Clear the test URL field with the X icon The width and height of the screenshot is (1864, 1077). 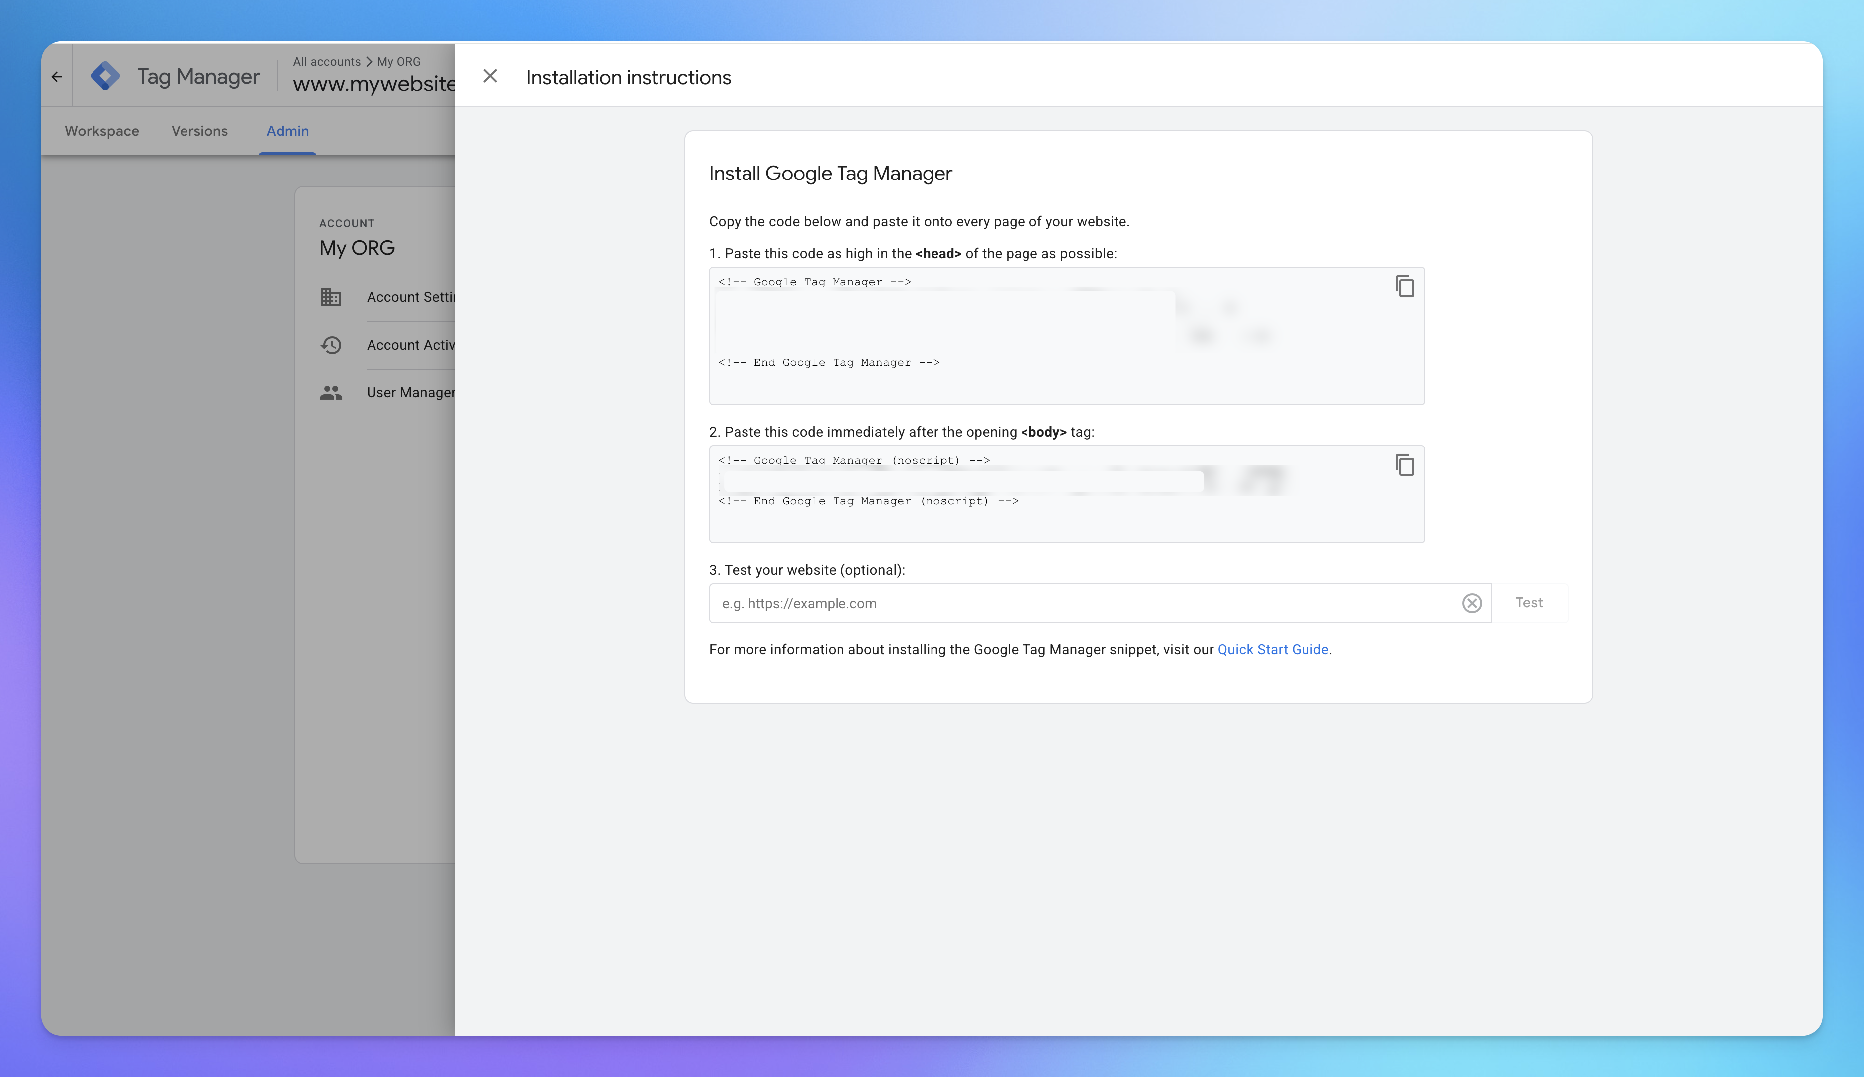(x=1471, y=603)
